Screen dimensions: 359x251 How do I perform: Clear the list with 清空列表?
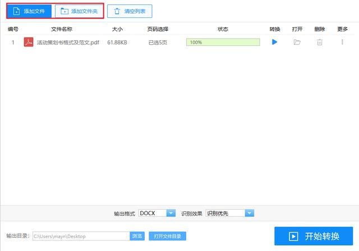130,11
